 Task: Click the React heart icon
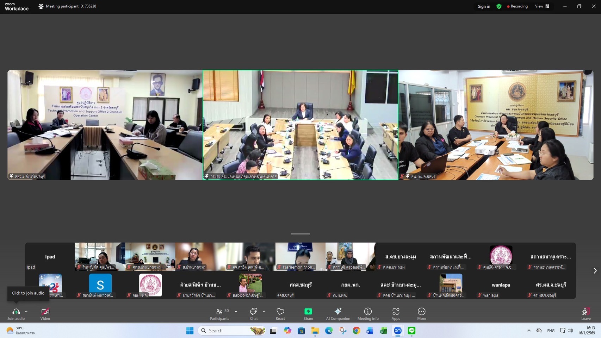[280, 314]
